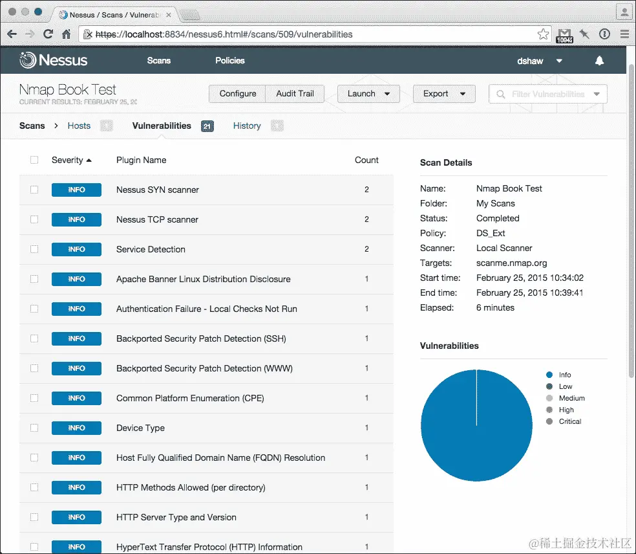This screenshot has width=636, height=554.
Task: Click the blue vulnerabilities pie chart
Action: [x=476, y=425]
